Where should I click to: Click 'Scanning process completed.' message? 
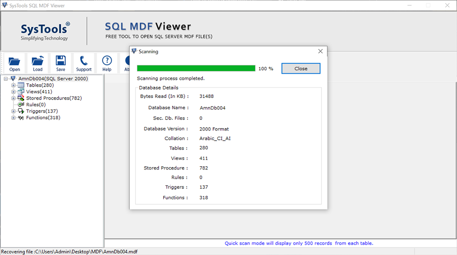pyautogui.click(x=171, y=78)
